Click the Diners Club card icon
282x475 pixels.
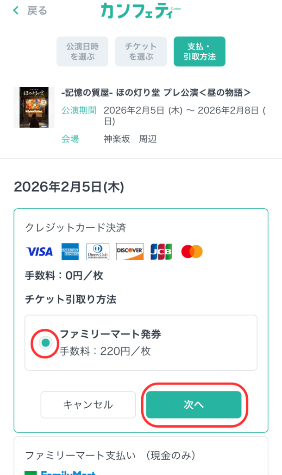[98, 251]
